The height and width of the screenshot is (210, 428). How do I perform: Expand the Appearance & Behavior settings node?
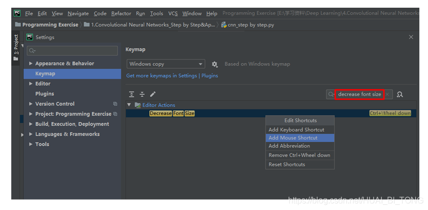pyautogui.click(x=31, y=64)
